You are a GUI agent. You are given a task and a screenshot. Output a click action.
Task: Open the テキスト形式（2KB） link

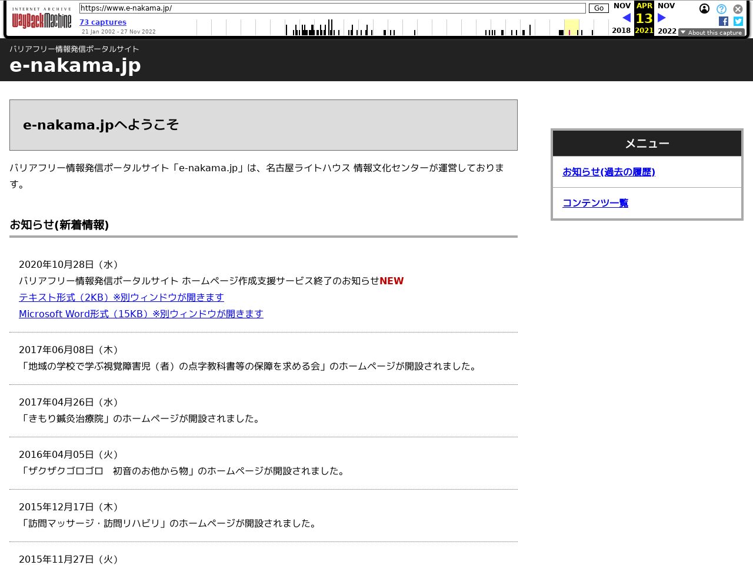(121, 297)
